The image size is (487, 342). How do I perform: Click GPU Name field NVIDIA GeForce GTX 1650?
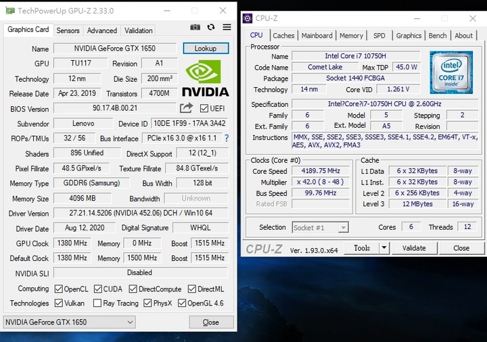point(115,49)
